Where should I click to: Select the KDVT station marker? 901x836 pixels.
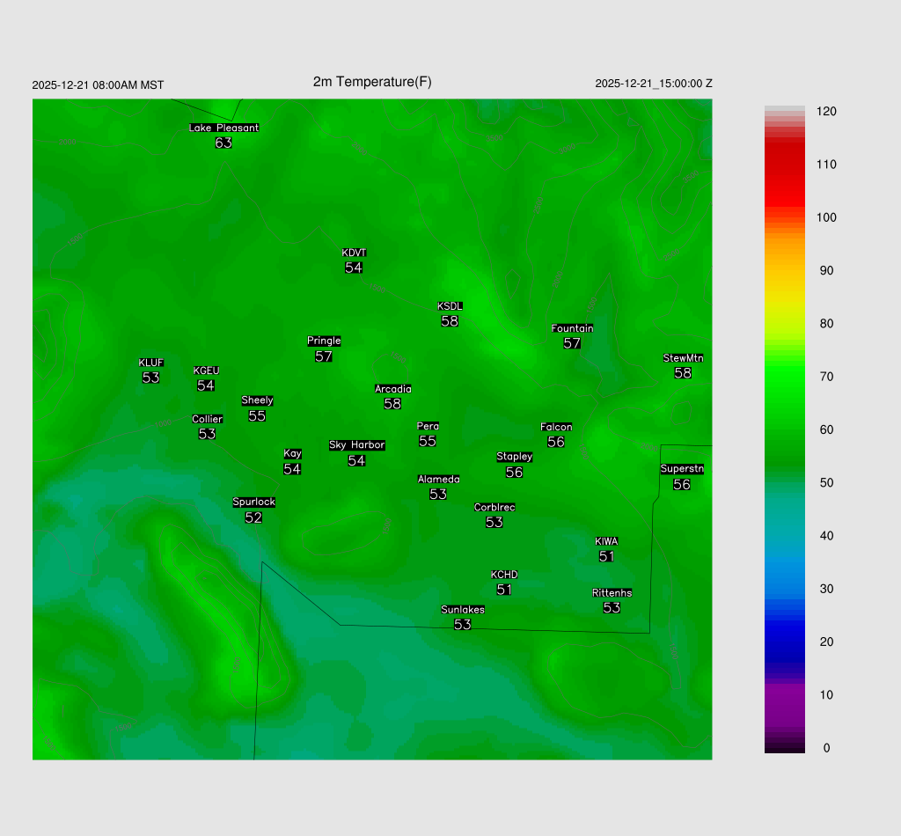[354, 253]
